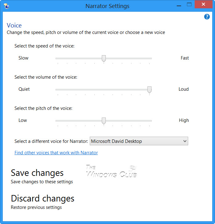Viewport: 215px width, 224px height.
Task: Click the Voice section heading
Action: (x=14, y=25)
